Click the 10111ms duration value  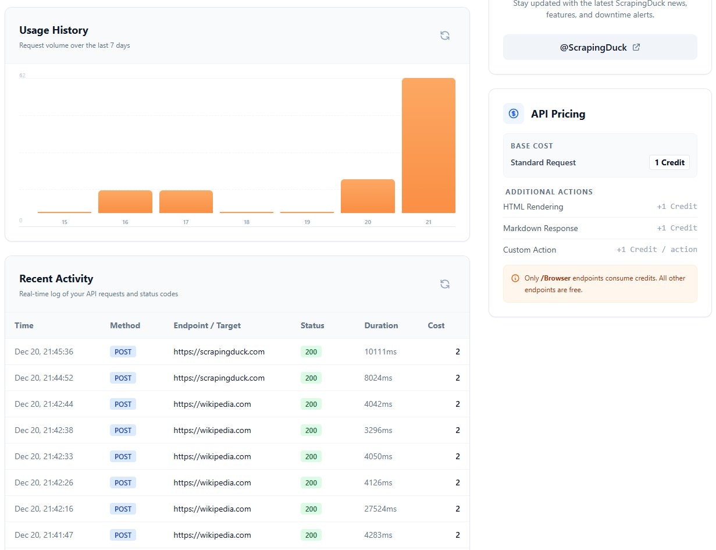380,352
